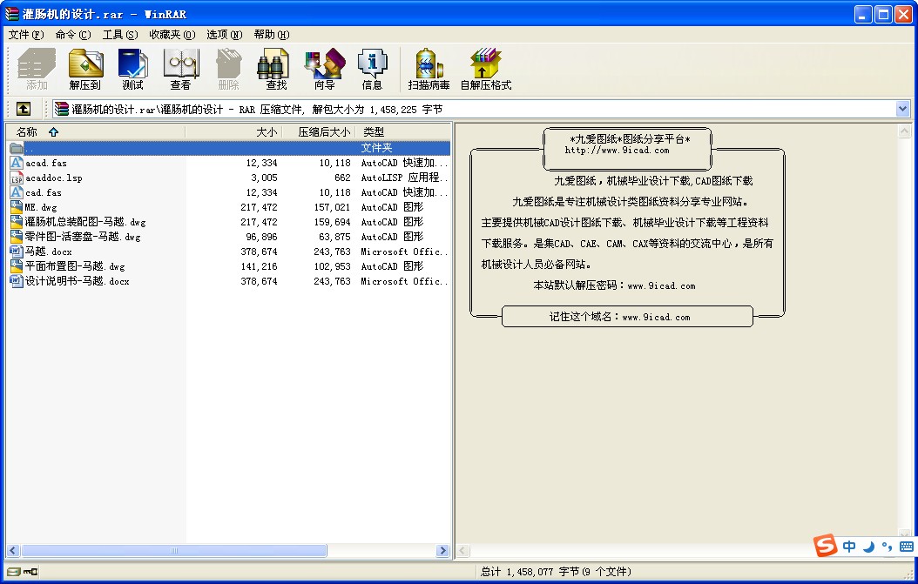The height and width of the screenshot is (584, 918).
Task: Click comment pane left scroll arrow
Action: pyautogui.click(x=463, y=551)
